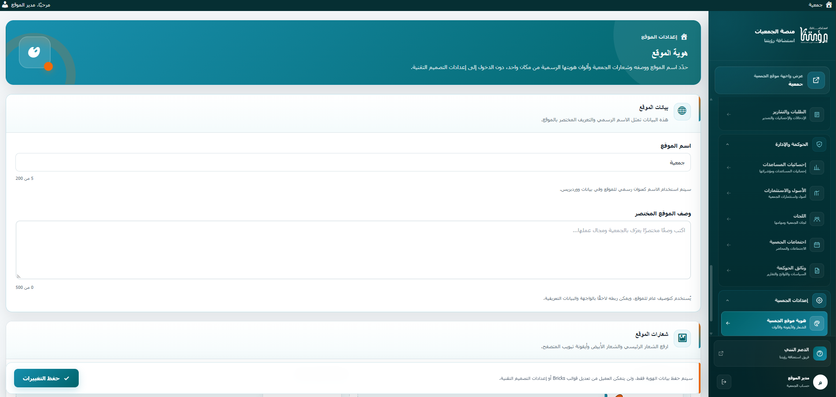Image resolution: width=836 pixels, height=397 pixels.
Task: Select the people icon for اللجان
Action: coord(817,219)
